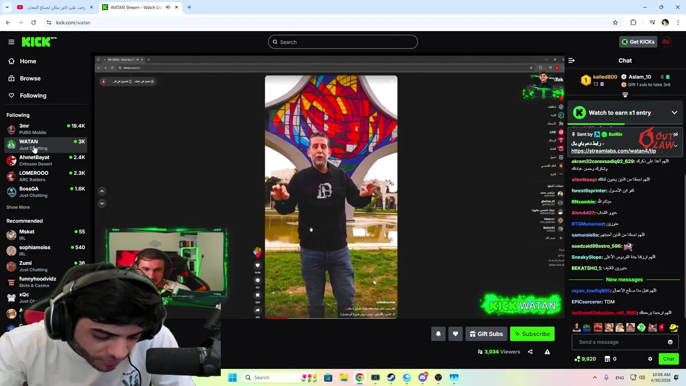
Task: Mute the WATAN Stream tab audio
Action: click(168, 7)
